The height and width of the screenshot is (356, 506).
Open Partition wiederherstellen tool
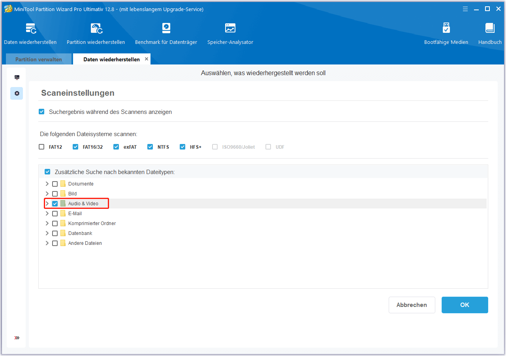pyautogui.click(x=96, y=34)
